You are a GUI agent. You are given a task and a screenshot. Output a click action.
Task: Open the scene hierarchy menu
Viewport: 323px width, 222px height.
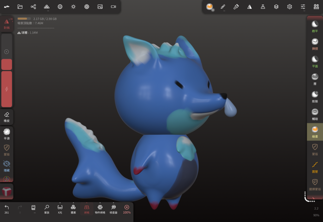click(x=33, y=7)
